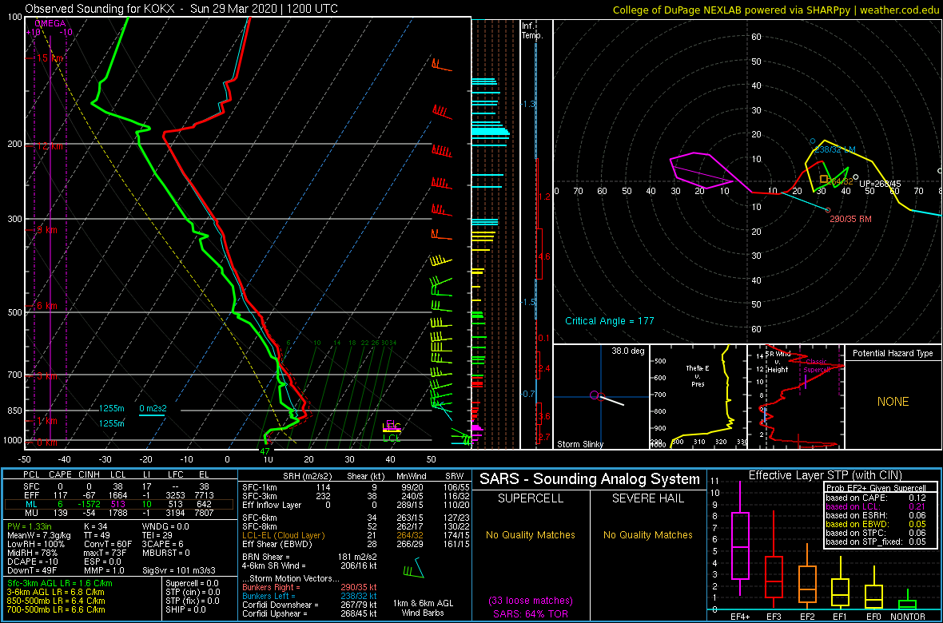Click the 0 m2s2 effective inflow label
Viewport: 943px width, 623px height.
[152, 407]
